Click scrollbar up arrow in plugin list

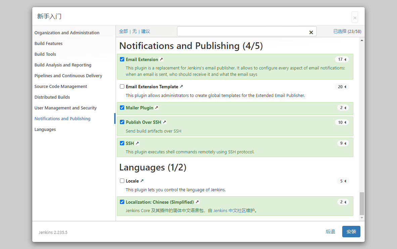362,40
